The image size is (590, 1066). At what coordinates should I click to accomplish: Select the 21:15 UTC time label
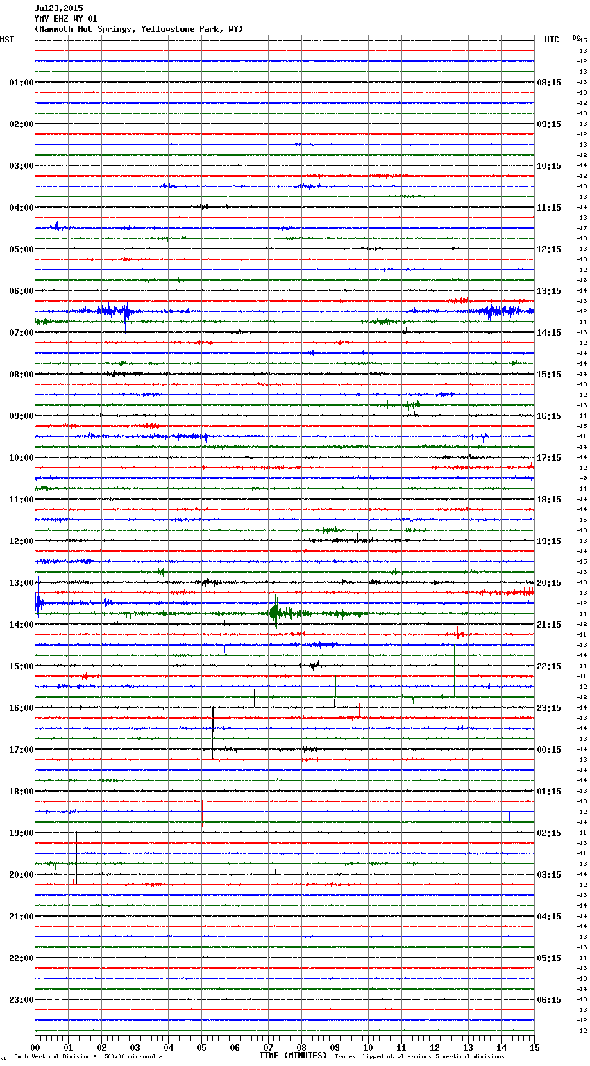[x=549, y=625]
